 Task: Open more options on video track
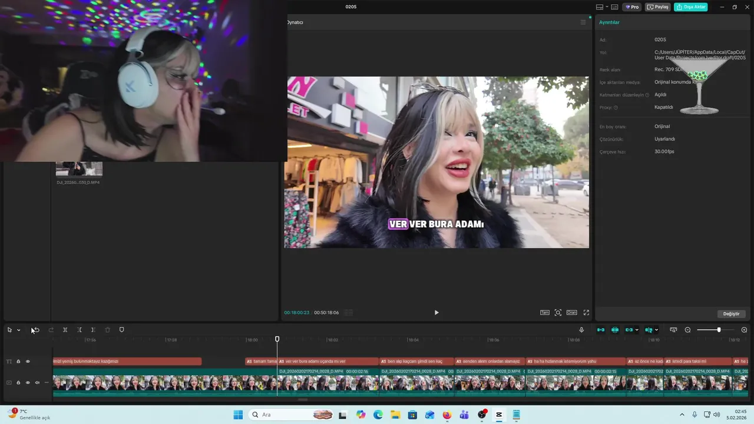[x=47, y=383]
